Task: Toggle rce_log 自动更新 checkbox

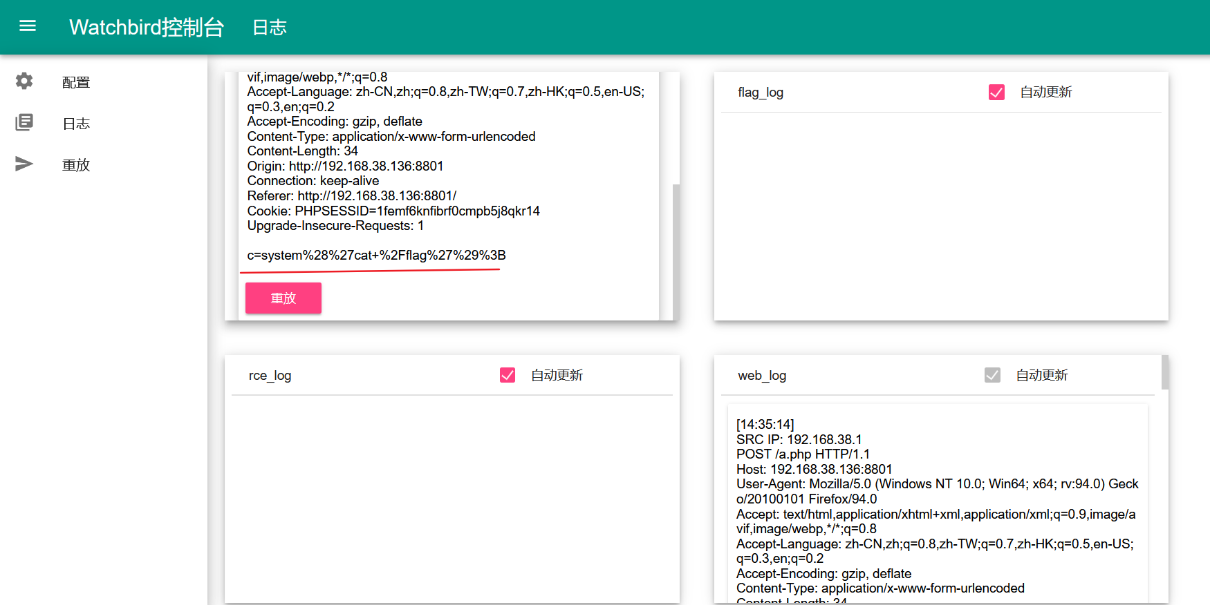Action: (x=508, y=375)
